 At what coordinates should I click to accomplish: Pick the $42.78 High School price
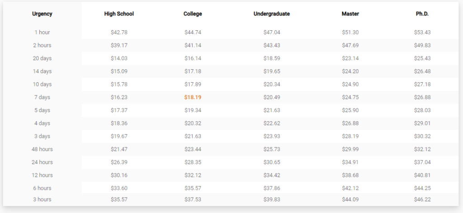point(119,32)
